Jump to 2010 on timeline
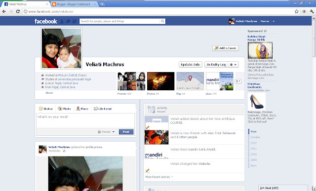The width and height of the screenshot is (316, 191). pyautogui.click(x=253, y=154)
